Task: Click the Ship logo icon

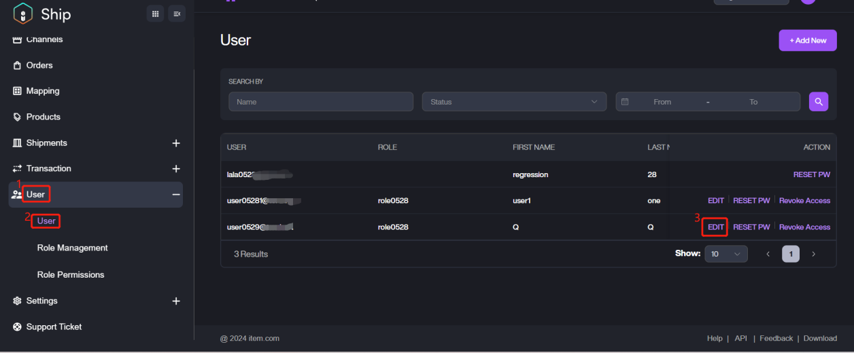Action: coord(23,14)
